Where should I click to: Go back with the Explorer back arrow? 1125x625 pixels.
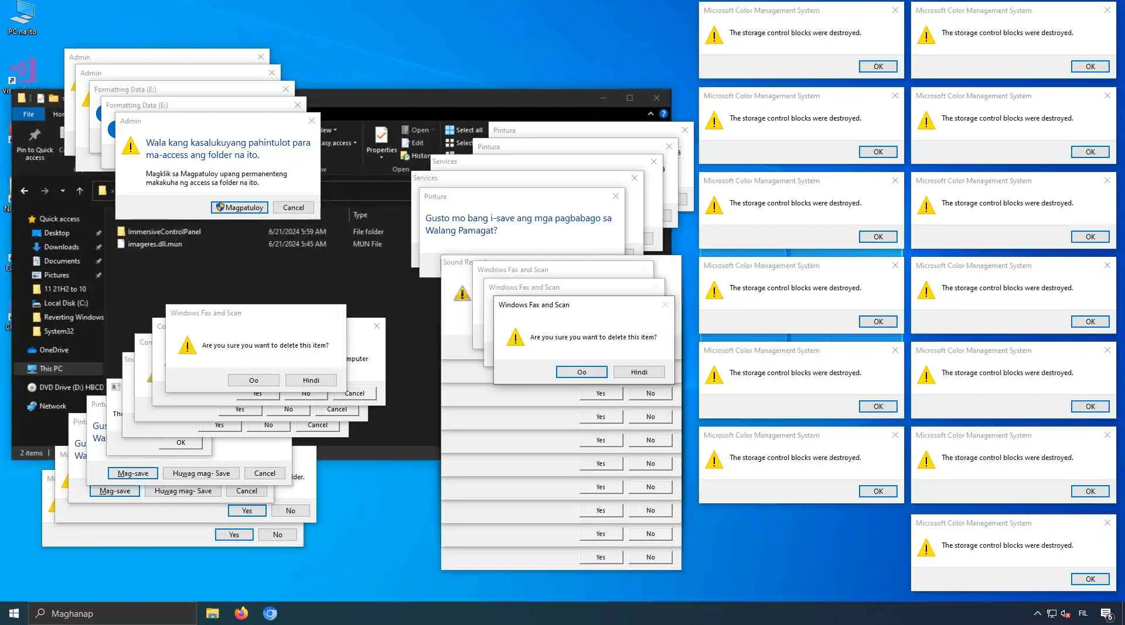click(24, 191)
